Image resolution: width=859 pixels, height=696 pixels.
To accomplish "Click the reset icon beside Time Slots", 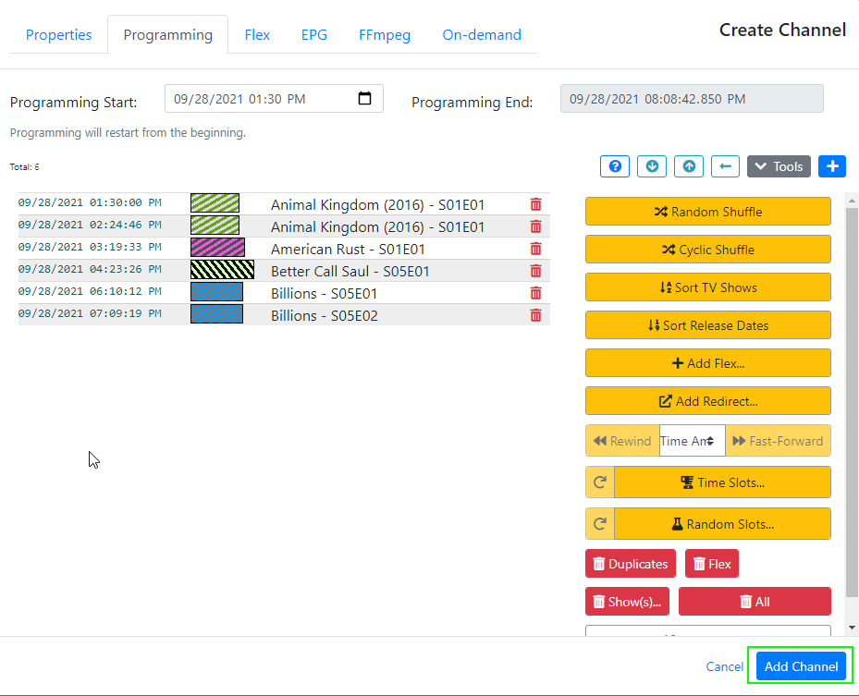I will pyautogui.click(x=600, y=482).
